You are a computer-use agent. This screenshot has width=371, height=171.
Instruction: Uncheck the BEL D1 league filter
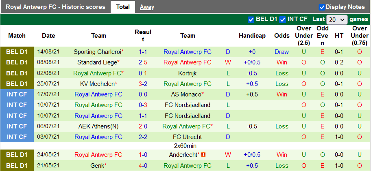251,19
